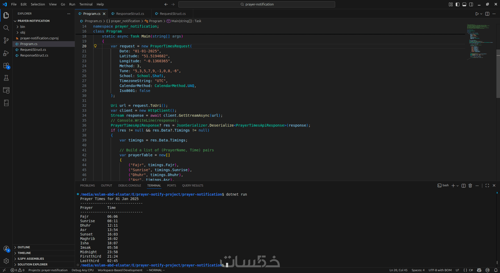Open the Source Control view
This screenshot has height=273, width=500.
(x=6, y=40)
